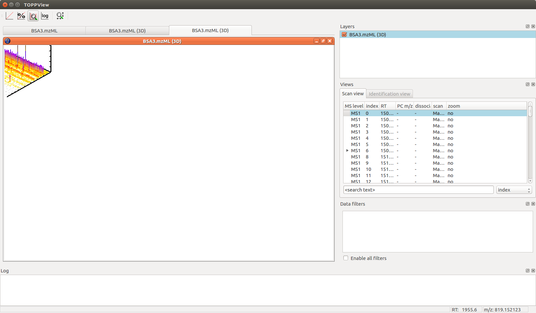Enable snap-to-maximum intensity mode
The width and height of the screenshot is (536, 313).
coord(33,15)
